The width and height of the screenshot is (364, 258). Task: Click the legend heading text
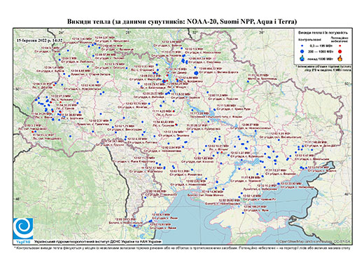coord(323,33)
